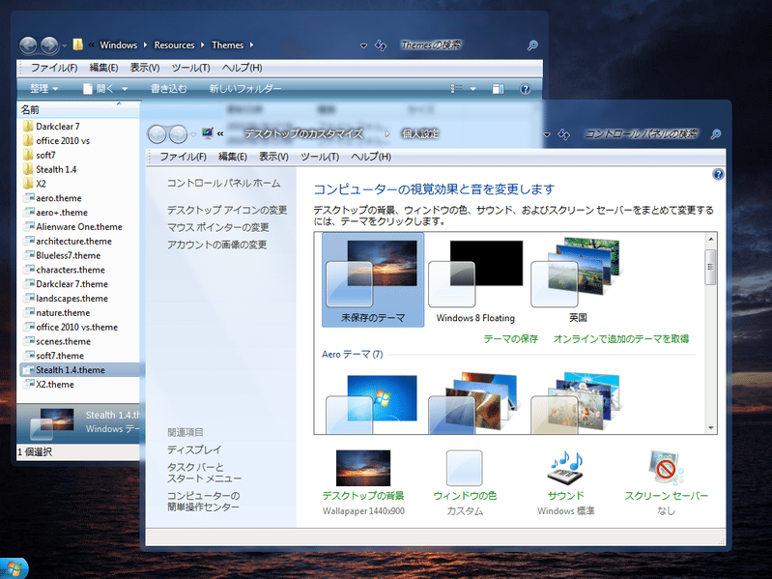
Task: Click Desktop Background (デスクトップの背景) thumbnail
Action: click(363, 468)
